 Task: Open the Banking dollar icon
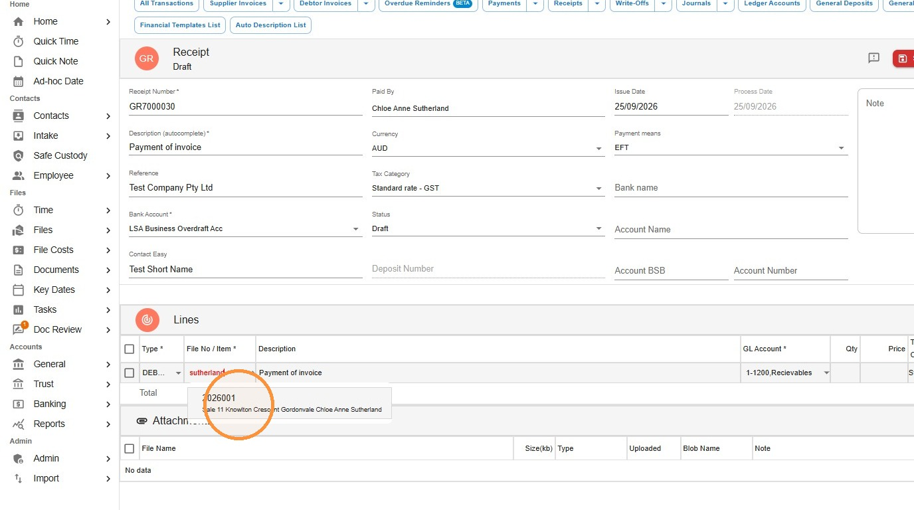pyautogui.click(x=19, y=404)
